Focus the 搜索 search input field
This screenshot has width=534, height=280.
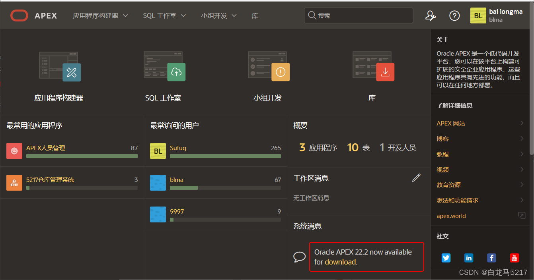click(x=359, y=15)
